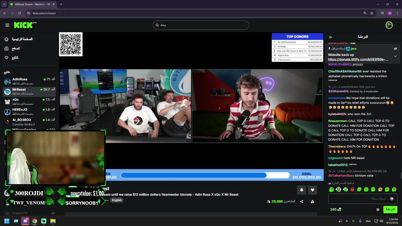
Task: Open the taskbar volume control
Action: [x=381, y=221]
